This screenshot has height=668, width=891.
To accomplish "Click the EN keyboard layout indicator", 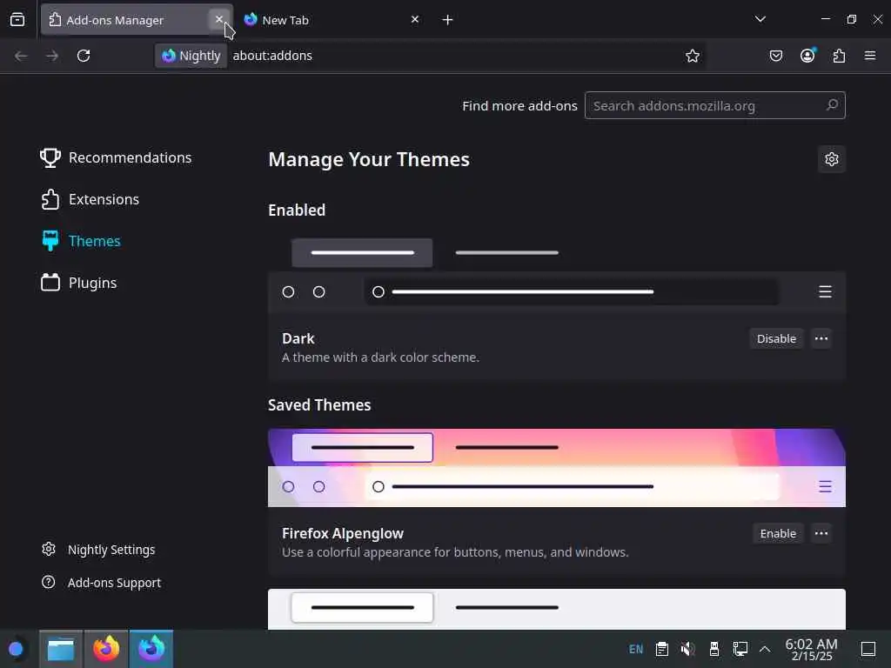I will 636,649.
